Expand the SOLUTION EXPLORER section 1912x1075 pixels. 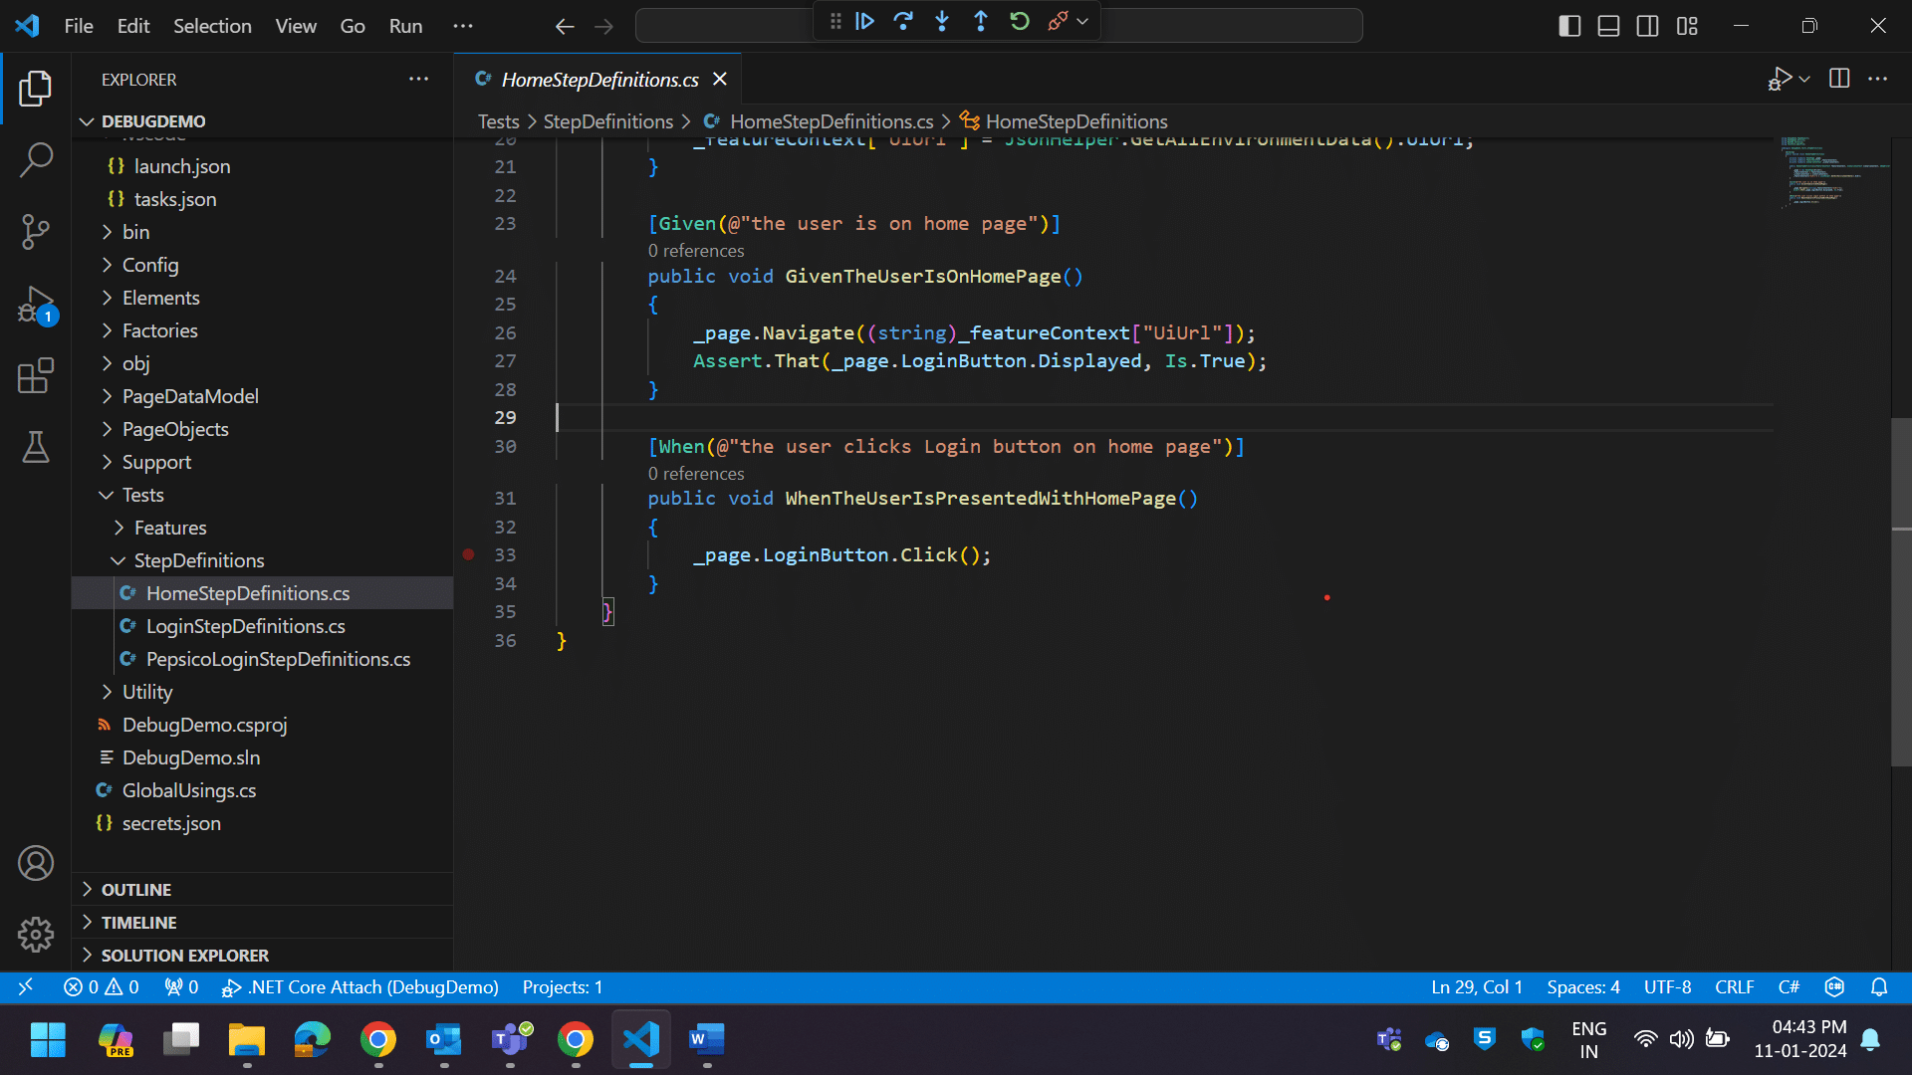click(x=263, y=956)
